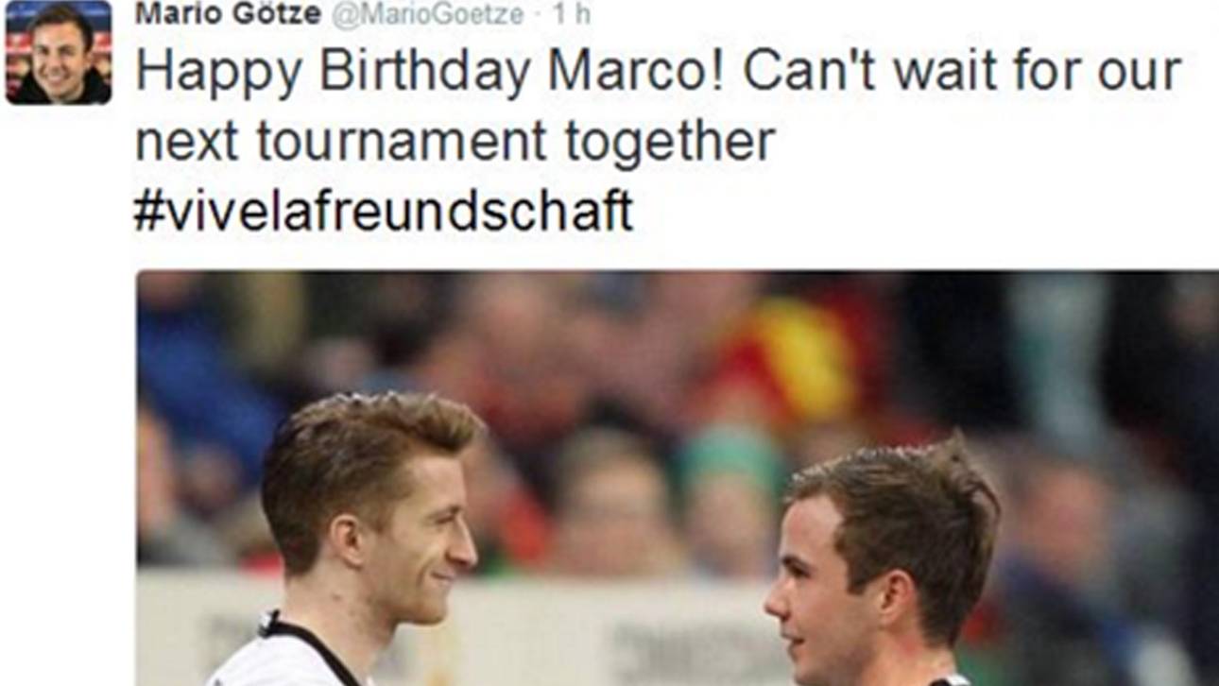Click the Mario Götze display name

point(228,14)
